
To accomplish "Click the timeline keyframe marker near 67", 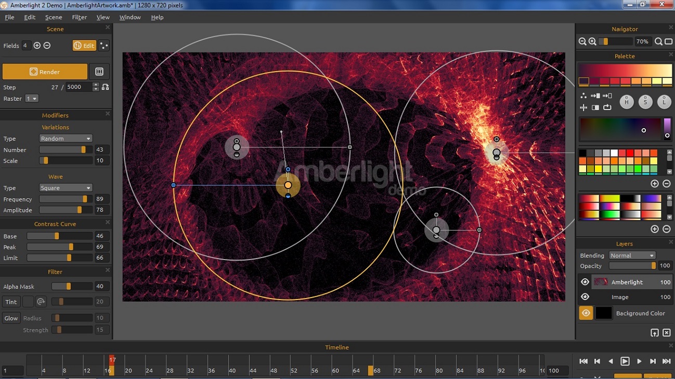I will pyautogui.click(x=371, y=370).
